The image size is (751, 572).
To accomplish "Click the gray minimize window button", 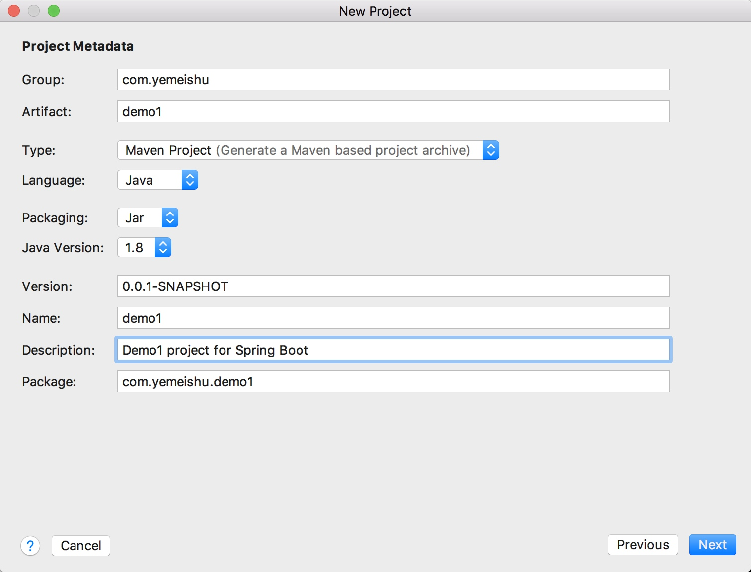I will [x=34, y=11].
